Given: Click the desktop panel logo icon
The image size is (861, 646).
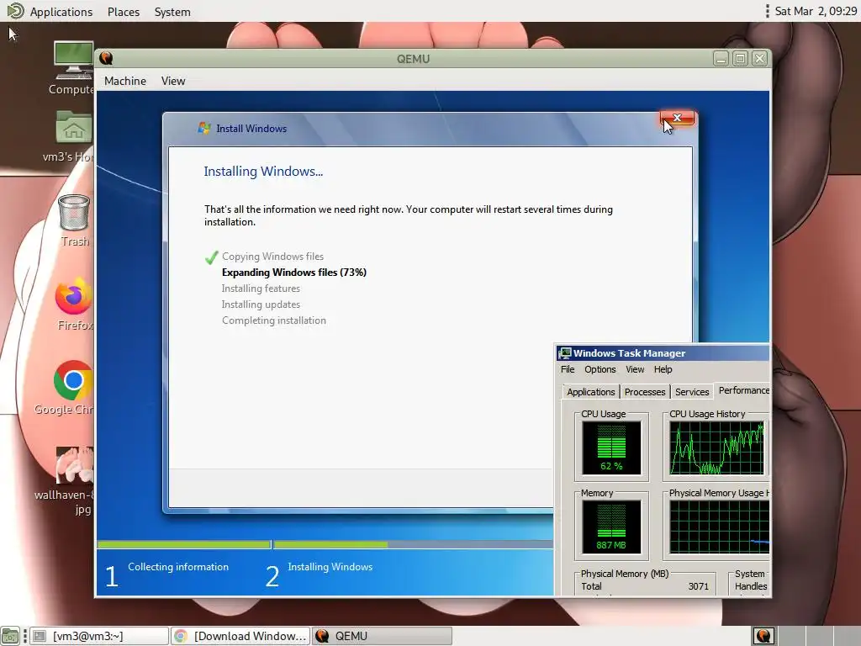Looking at the screenshot, I should [15, 10].
